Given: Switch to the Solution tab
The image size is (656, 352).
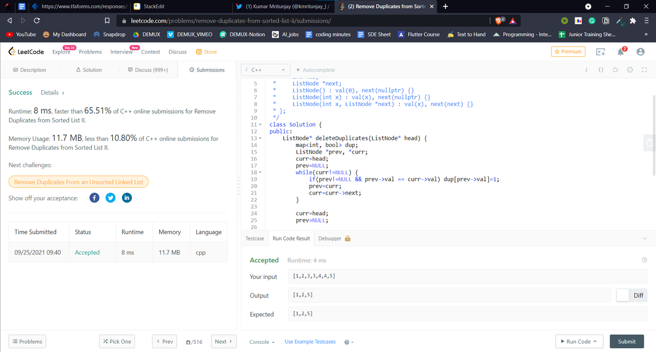Looking at the screenshot, I should point(89,70).
